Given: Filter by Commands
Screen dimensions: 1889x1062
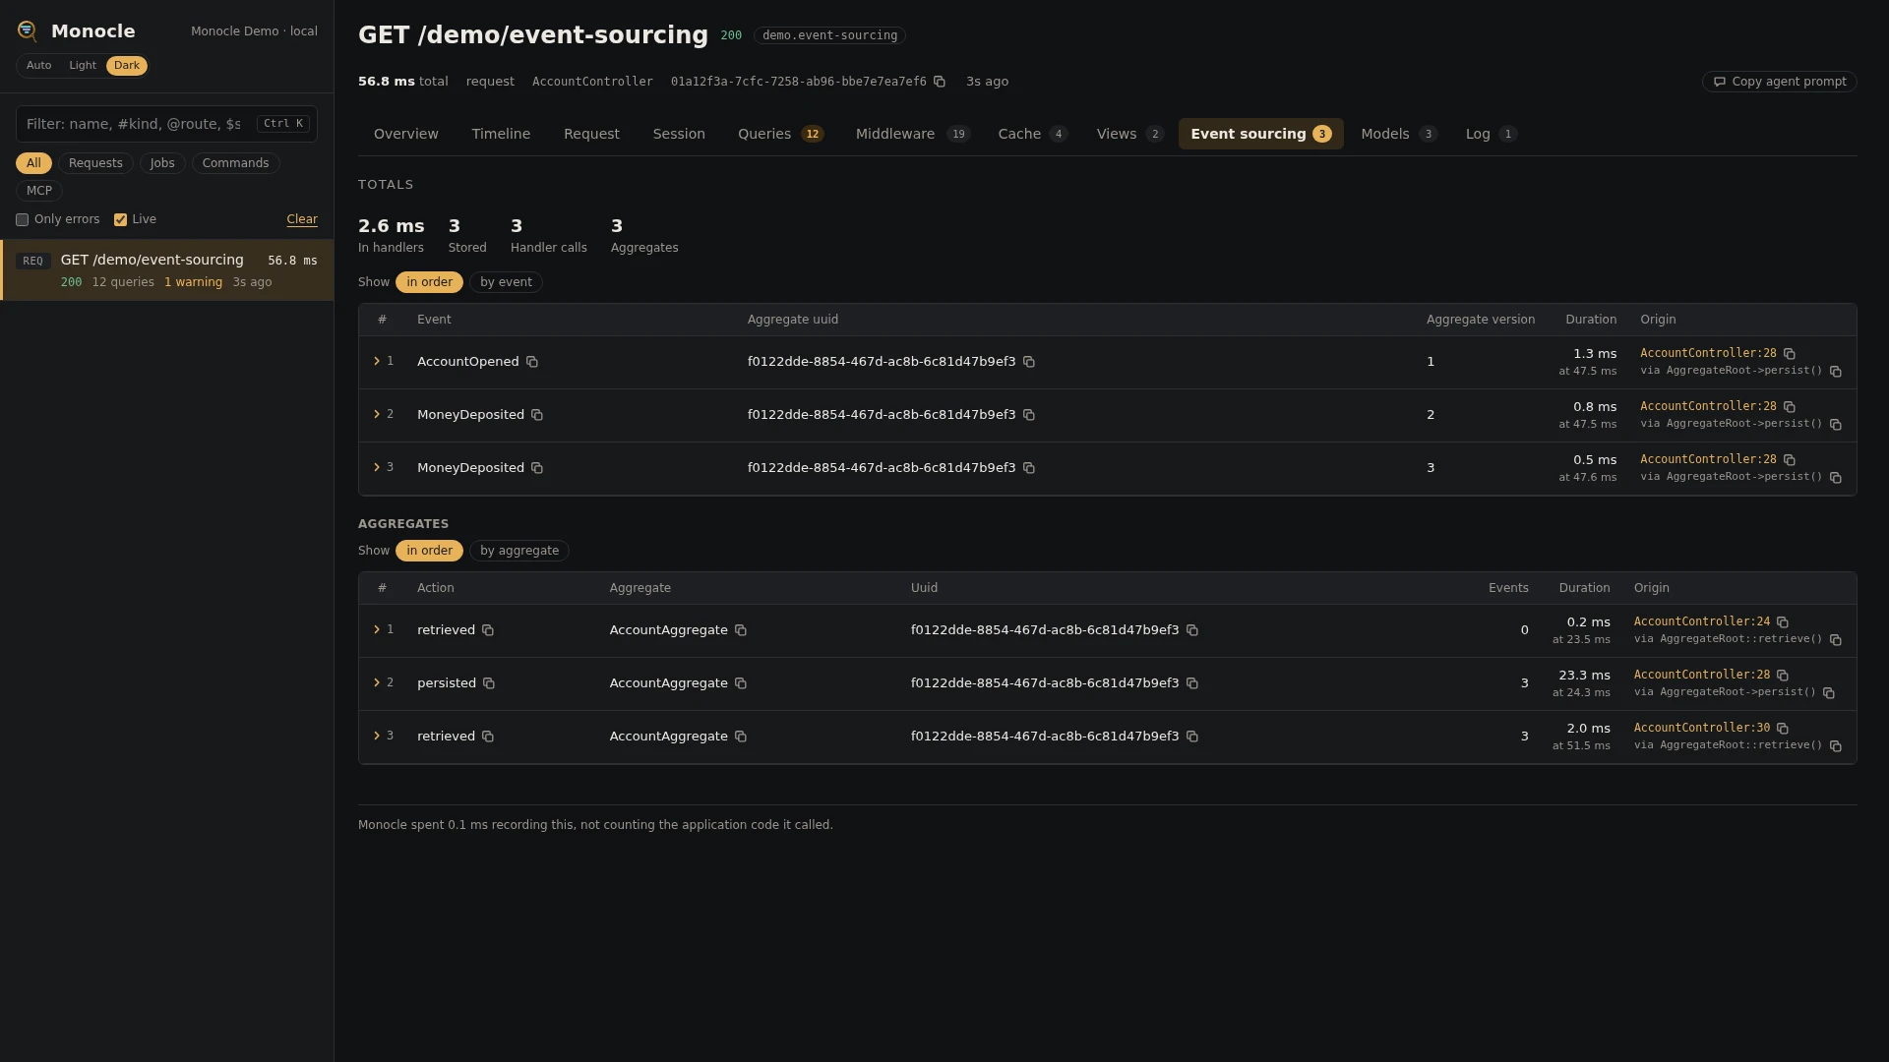Looking at the screenshot, I should point(235,164).
